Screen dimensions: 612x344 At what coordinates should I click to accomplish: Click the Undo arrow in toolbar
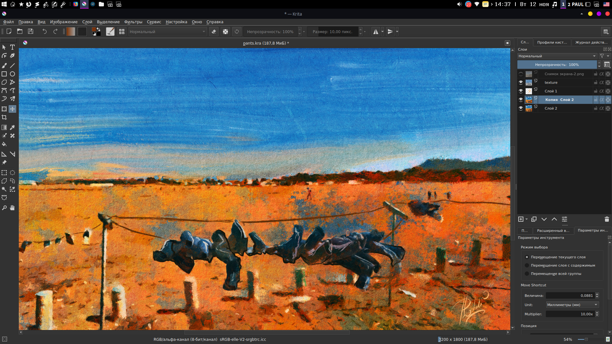point(45,32)
